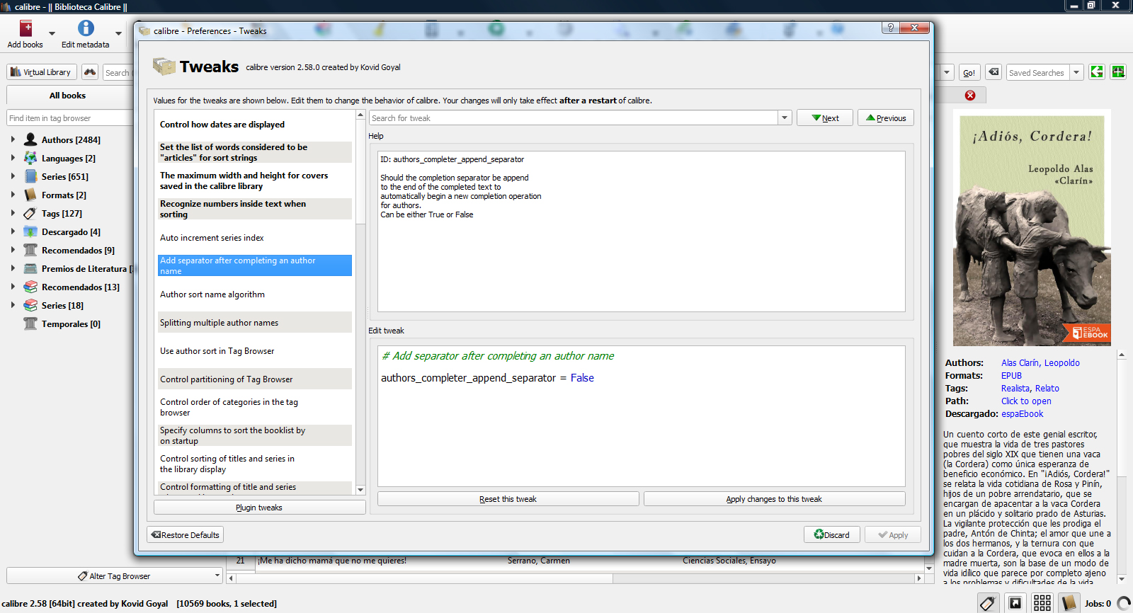Open the Search for tweak dropdown arrow
This screenshot has height=613, width=1133.
[785, 118]
